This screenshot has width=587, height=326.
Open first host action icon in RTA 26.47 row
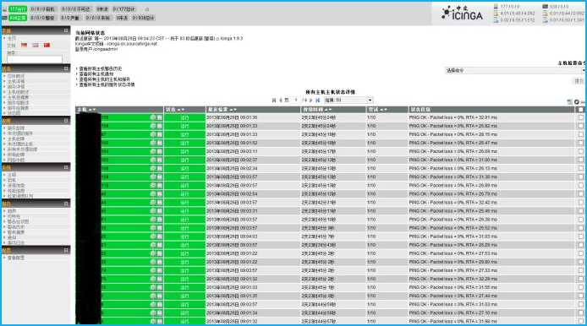click(x=153, y=143)
